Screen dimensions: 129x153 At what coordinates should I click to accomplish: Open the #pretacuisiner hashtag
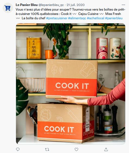click(x=57, y=18)
